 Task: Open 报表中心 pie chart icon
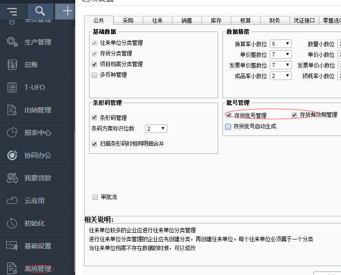tap(12, 133)
